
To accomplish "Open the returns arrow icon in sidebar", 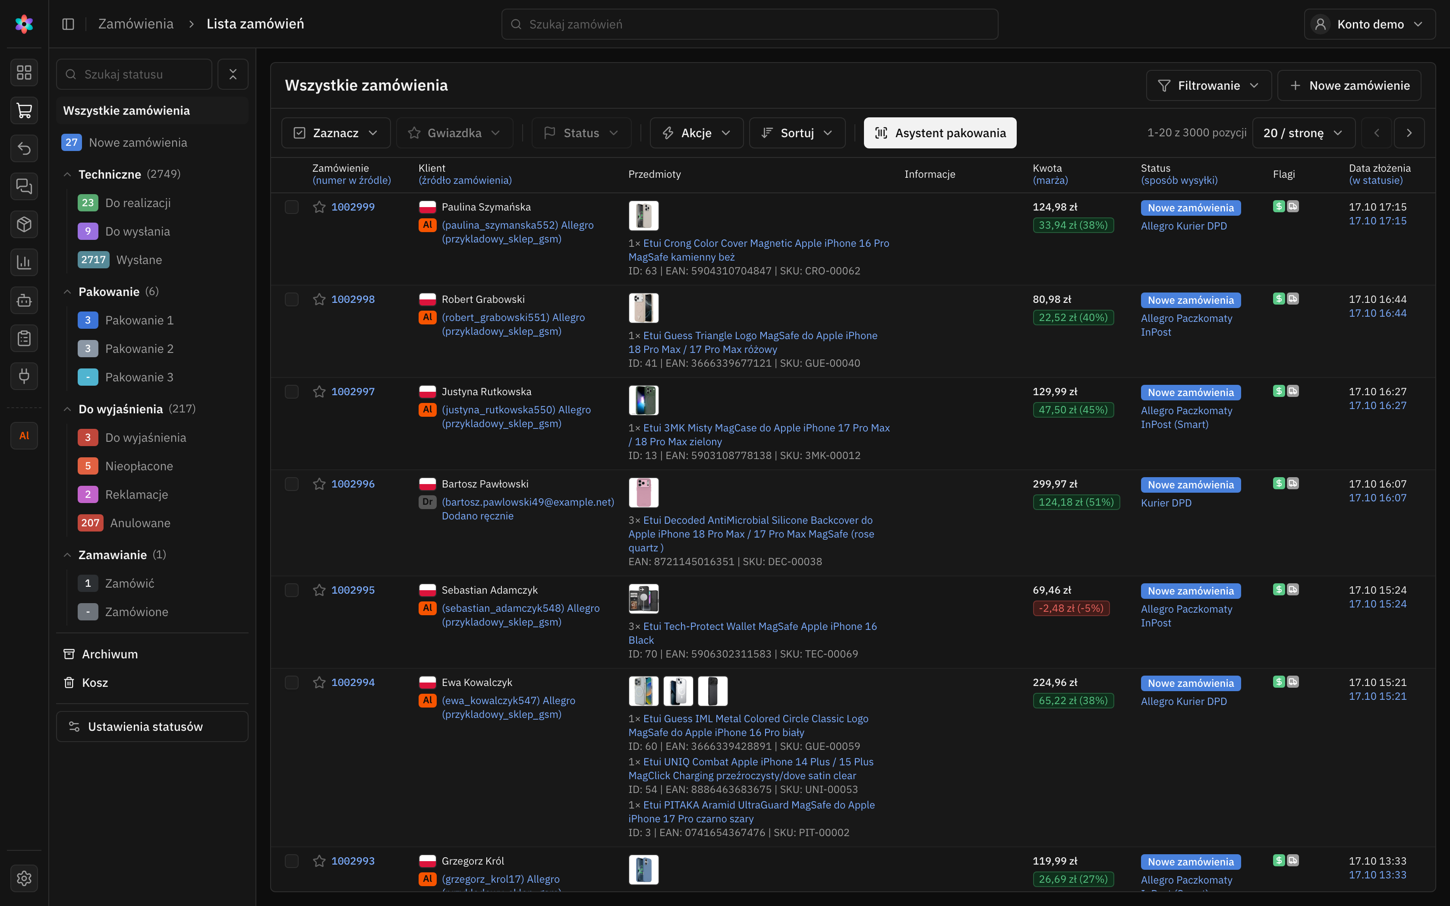I will coord(24,148).
